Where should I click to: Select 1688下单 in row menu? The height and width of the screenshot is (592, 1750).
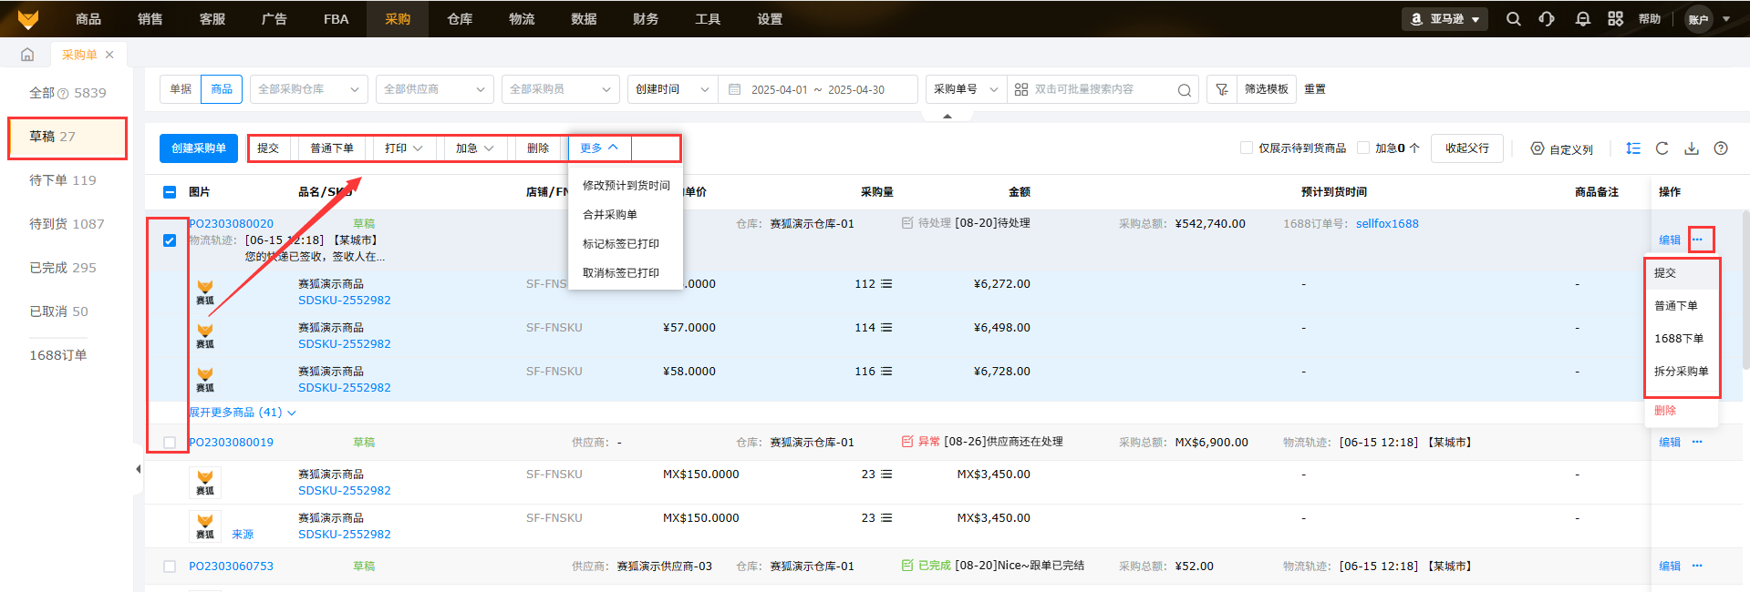pyautogui.click(x=1682, y=339)
